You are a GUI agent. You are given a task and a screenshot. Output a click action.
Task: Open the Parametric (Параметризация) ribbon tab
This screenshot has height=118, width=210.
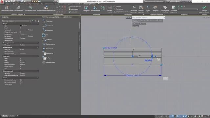[x=33, y=4]
